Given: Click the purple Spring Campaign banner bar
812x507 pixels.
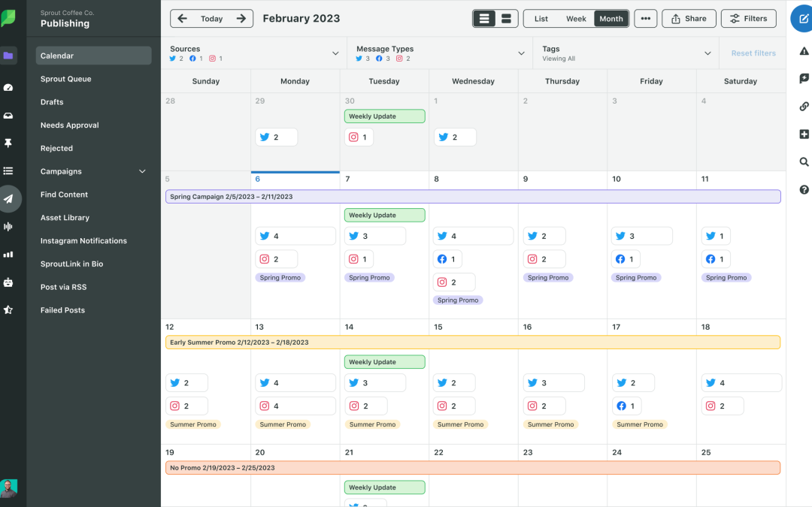Looking at the screenshot, I should pyautogui.click(x=472, y=197).
